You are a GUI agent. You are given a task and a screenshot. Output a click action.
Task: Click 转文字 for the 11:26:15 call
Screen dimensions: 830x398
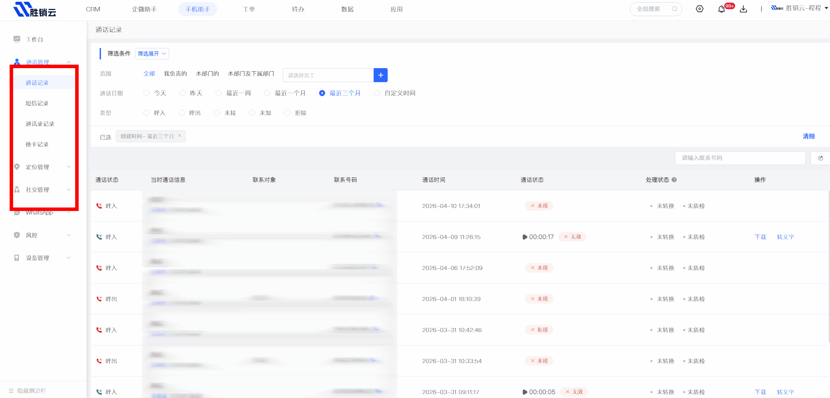pyautogui.click(x=785, y=237)
